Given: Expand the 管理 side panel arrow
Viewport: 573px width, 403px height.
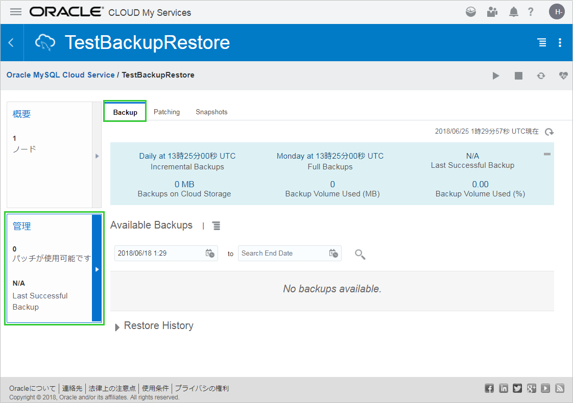Looking at the screenshot, I should [x=97, y=269].
